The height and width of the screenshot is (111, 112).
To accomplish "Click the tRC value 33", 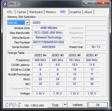I will coord(58,84).
